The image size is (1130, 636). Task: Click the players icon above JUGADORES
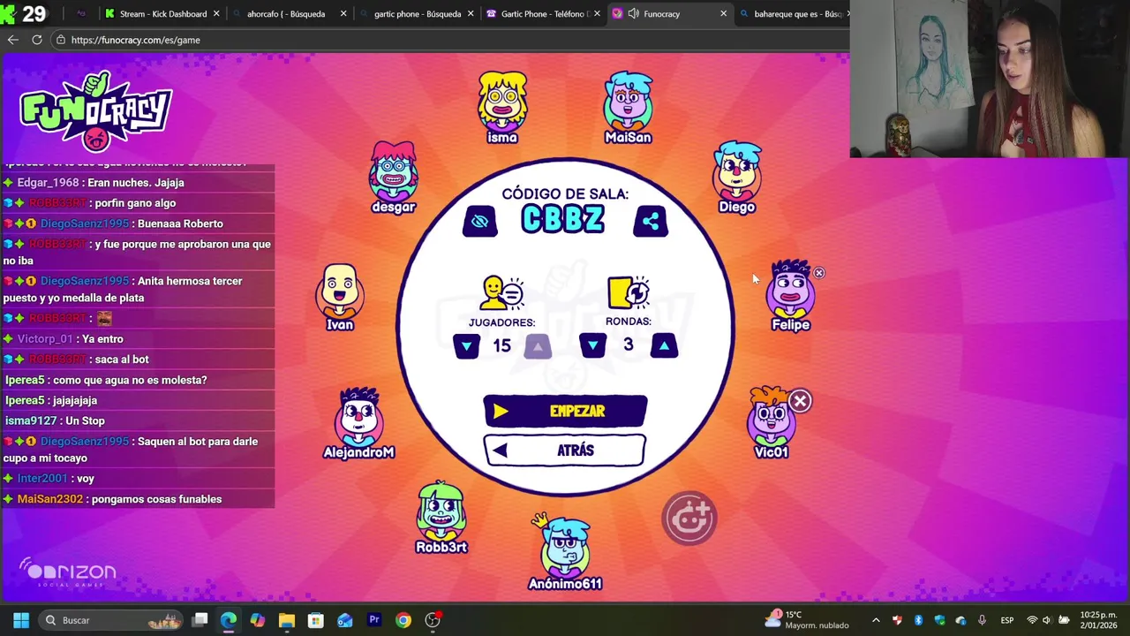pyautogui.click(x=502, y=292)
